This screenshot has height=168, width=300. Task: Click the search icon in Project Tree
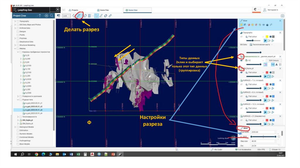point(52,16)
